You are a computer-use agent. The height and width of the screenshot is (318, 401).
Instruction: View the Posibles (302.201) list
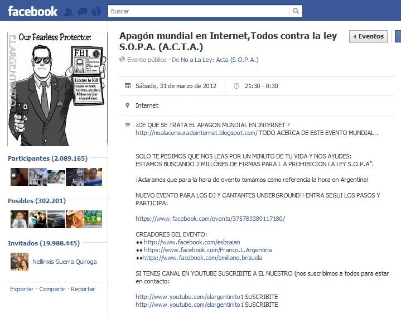click(x=37, y=201)
